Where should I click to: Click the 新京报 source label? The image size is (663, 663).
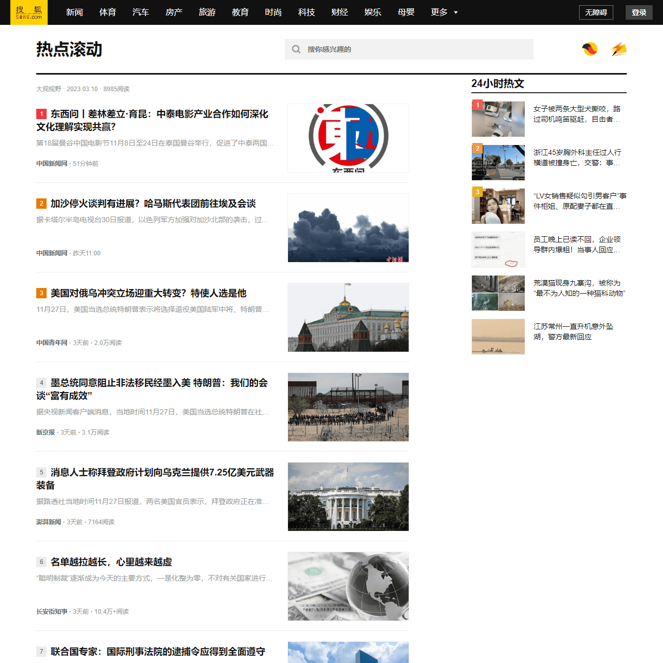pos(46,433)
